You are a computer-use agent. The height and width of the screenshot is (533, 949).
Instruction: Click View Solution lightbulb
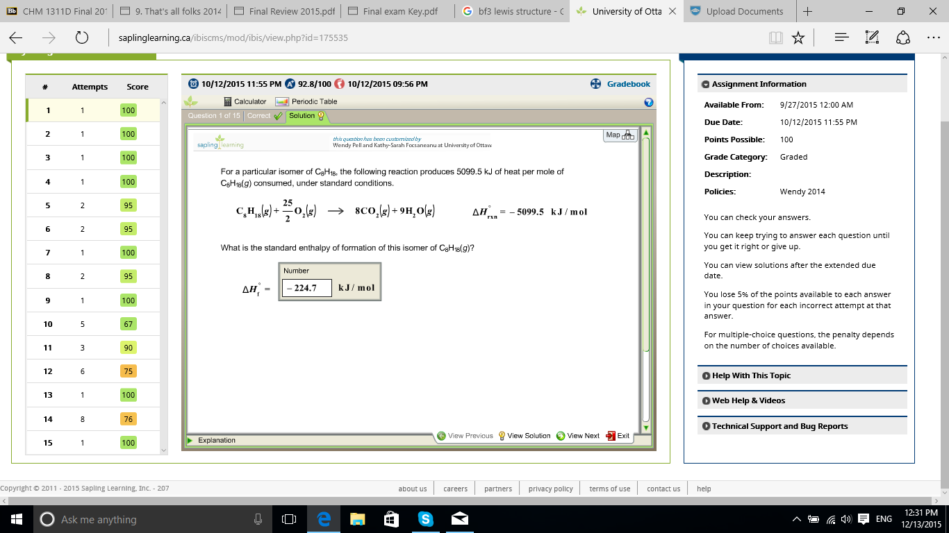pos(525,436)
